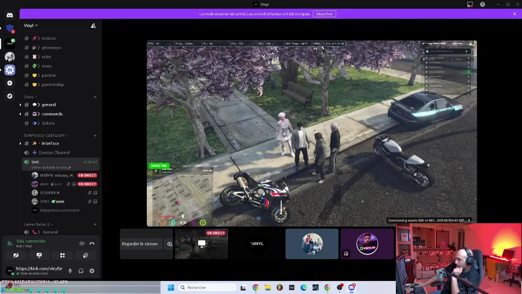Open File Explorer in the taskbar
The height and width of the screenshot is (294, 522).
tap(268, 287)
